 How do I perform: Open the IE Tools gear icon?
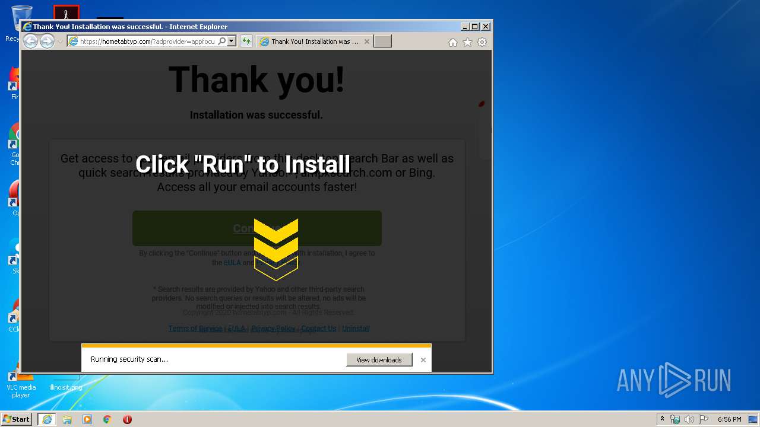pos(482,42)
